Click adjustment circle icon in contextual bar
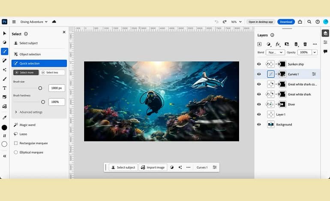The image size is (330, 201). [x=172, y=167]
